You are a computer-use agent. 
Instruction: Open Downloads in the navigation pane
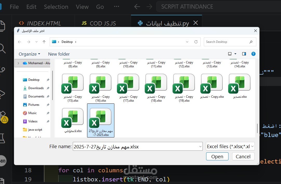(36, 88)
